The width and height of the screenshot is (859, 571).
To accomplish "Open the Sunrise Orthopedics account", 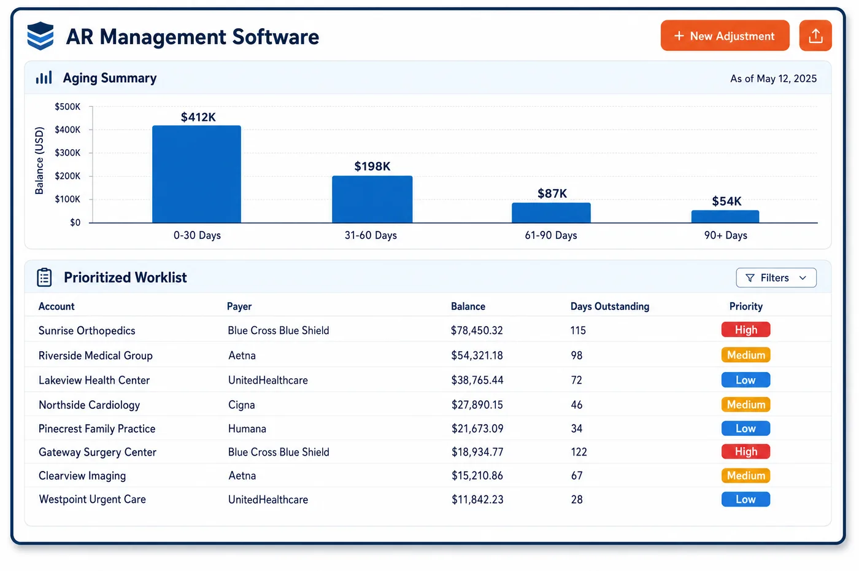I will pyautogui.click(x=87, y=330).
